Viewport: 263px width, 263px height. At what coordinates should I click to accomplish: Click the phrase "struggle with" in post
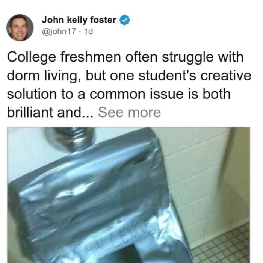pos(203,57)
